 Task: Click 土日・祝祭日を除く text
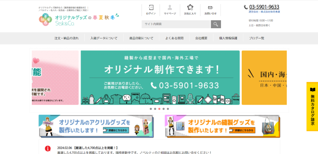260,25
